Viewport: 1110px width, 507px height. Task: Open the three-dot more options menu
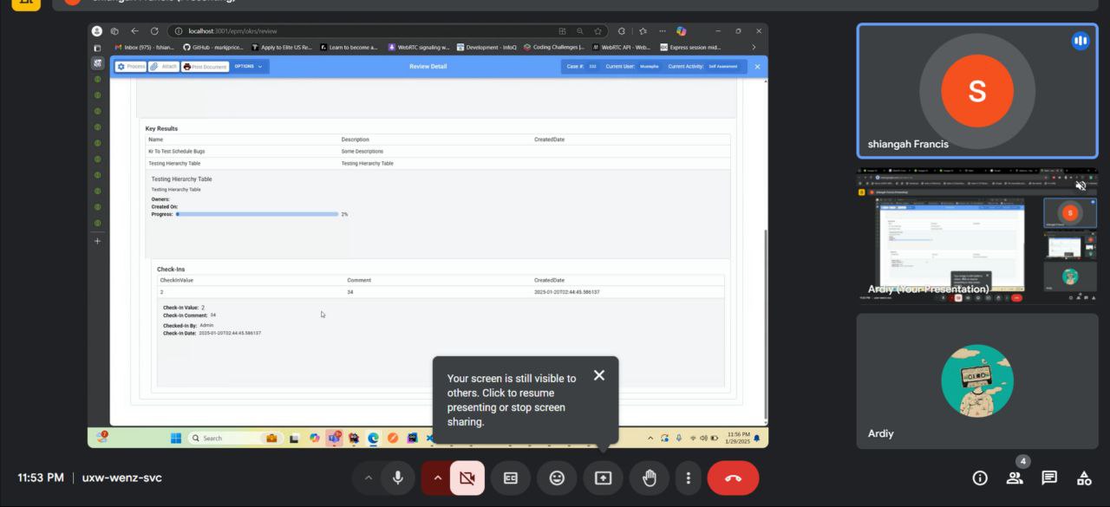click(x=689, y=478)
